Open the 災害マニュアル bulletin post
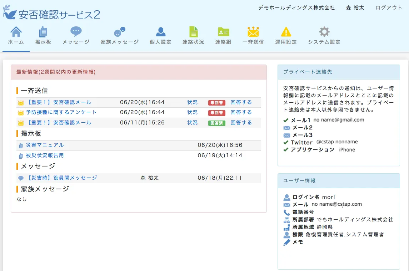This screenshot has height=271, width=409. tap(45, 145)
